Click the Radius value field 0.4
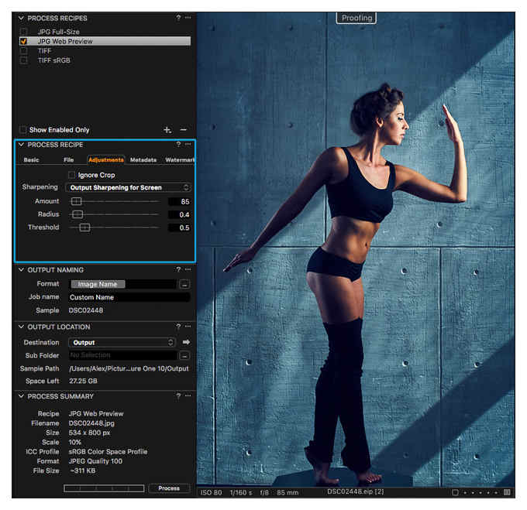Screen dimensions: 527x510 tap(180, 214)
